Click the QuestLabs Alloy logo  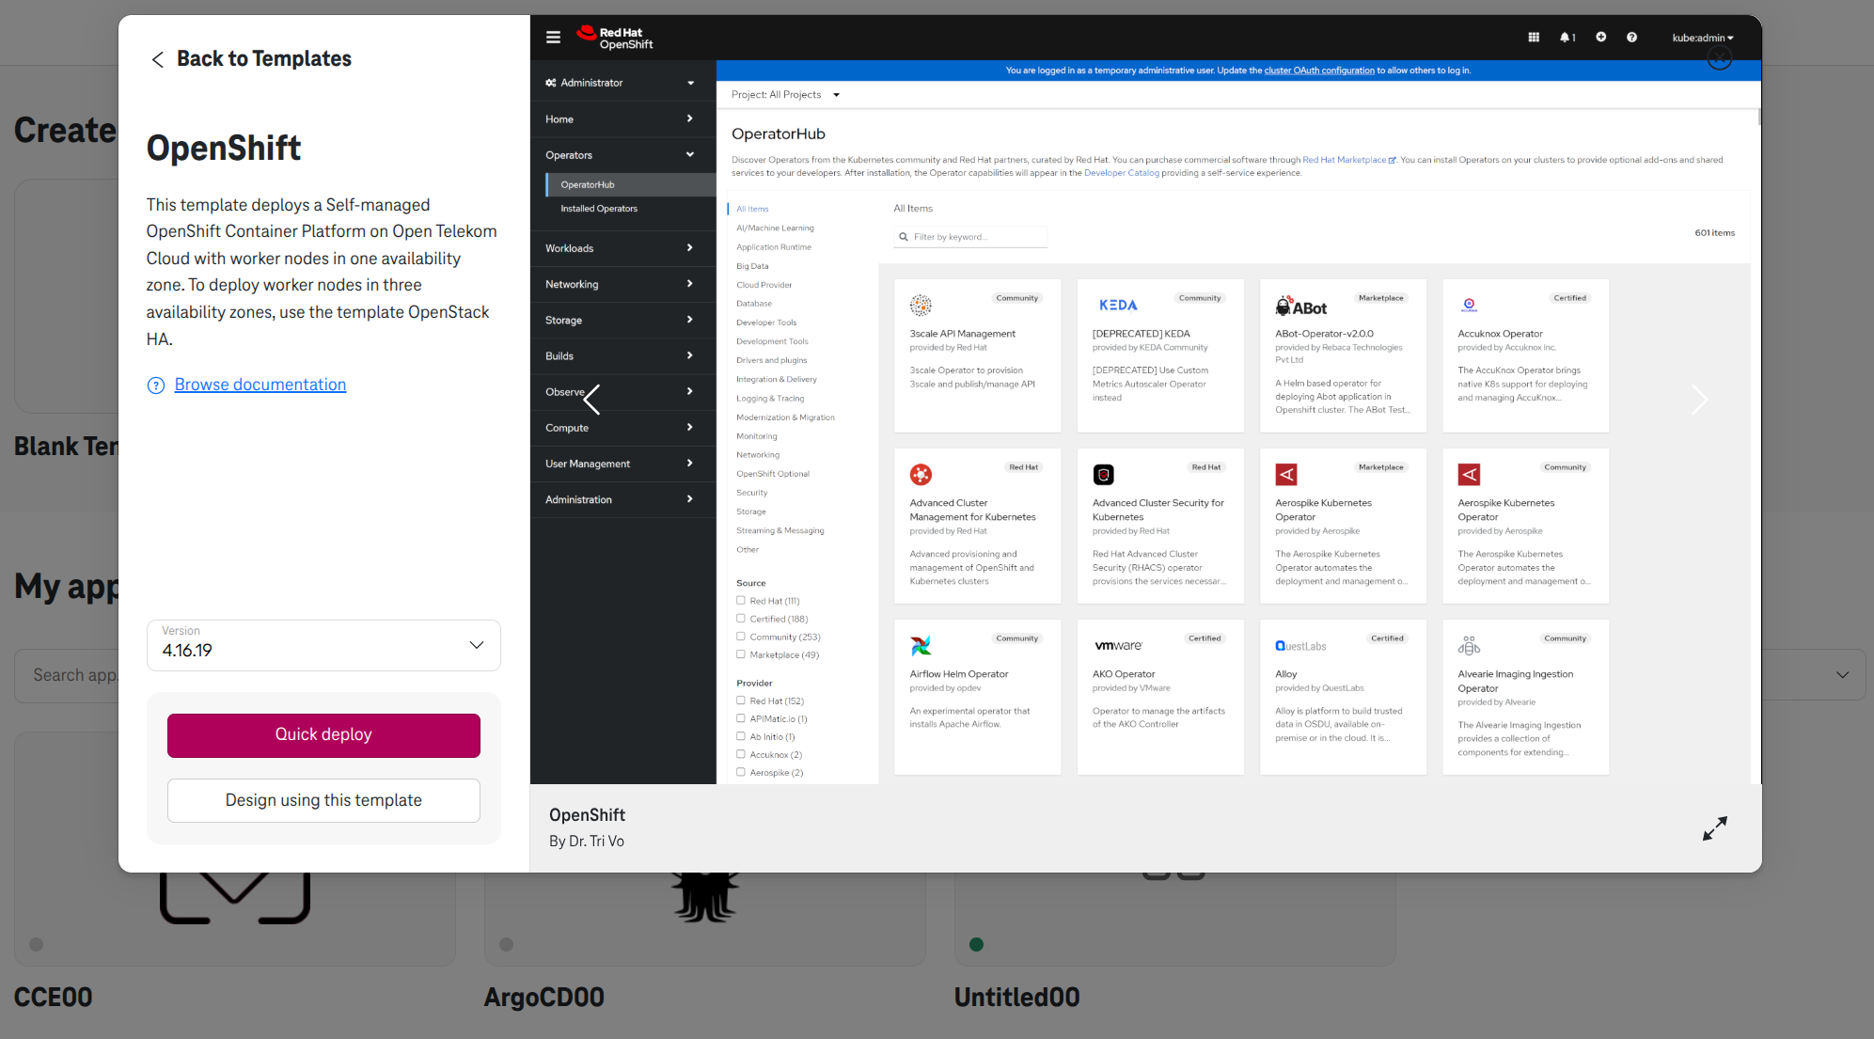click(1300, 646)
